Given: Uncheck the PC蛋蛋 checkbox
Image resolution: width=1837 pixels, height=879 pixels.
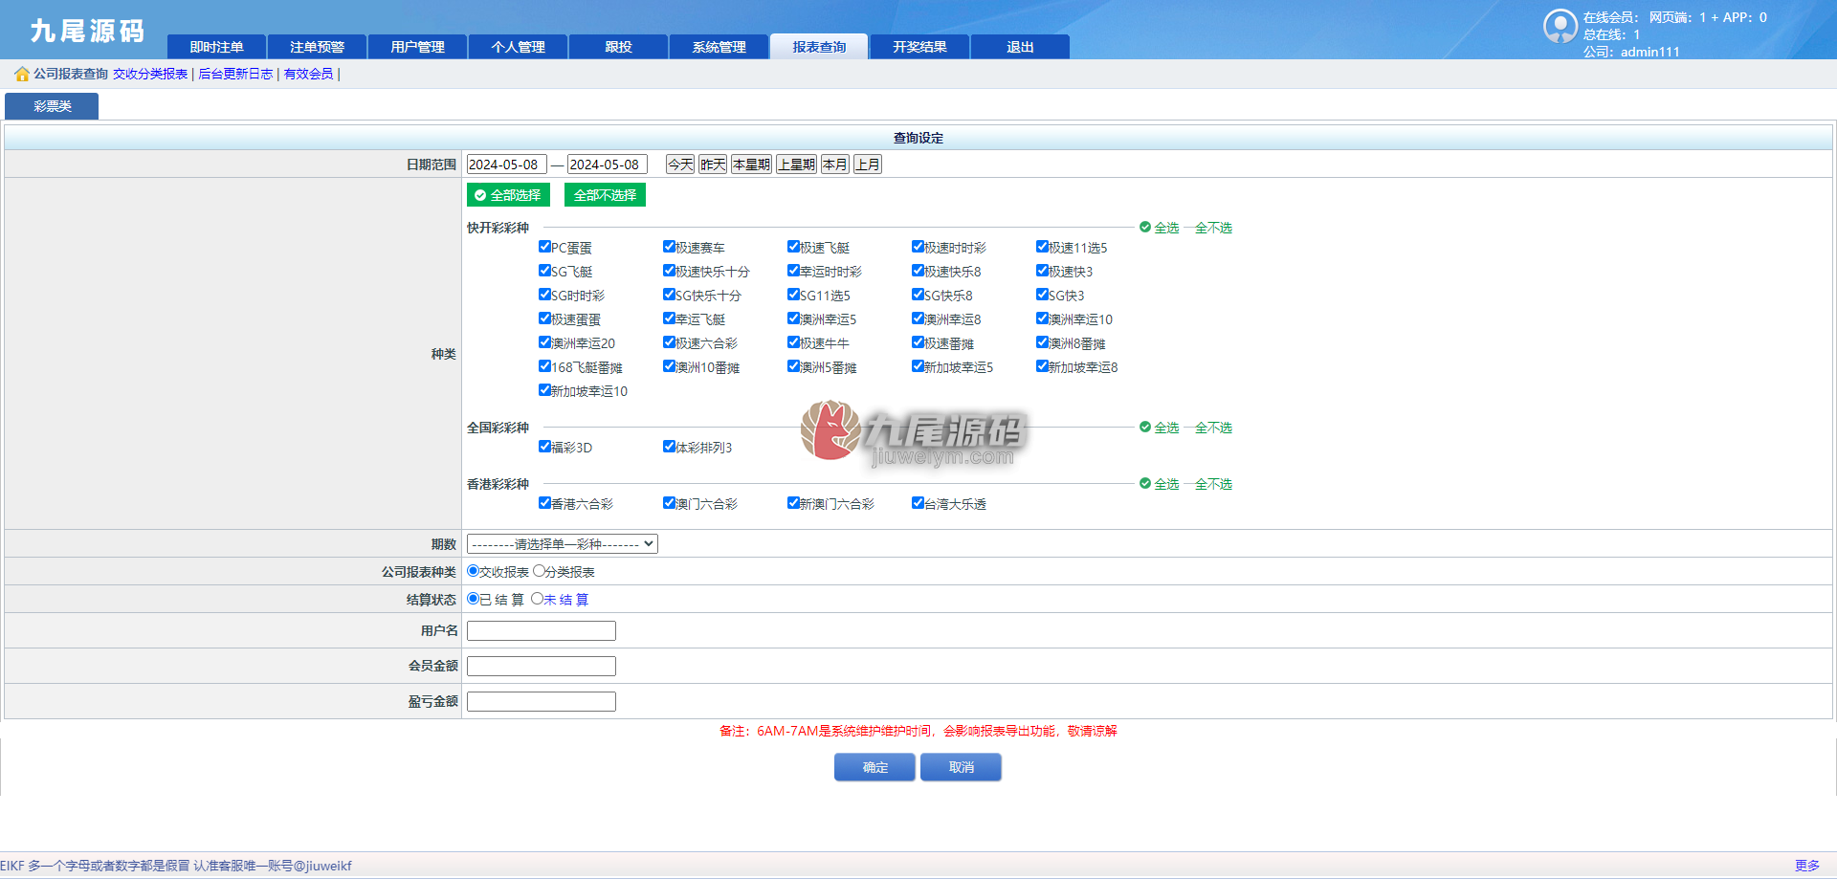Looking at the screenshot, I should pyautogui.click(x=544, y=247).
